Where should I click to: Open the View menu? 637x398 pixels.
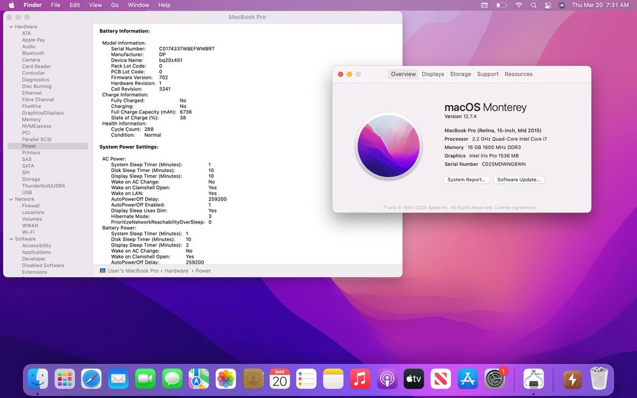96,5
